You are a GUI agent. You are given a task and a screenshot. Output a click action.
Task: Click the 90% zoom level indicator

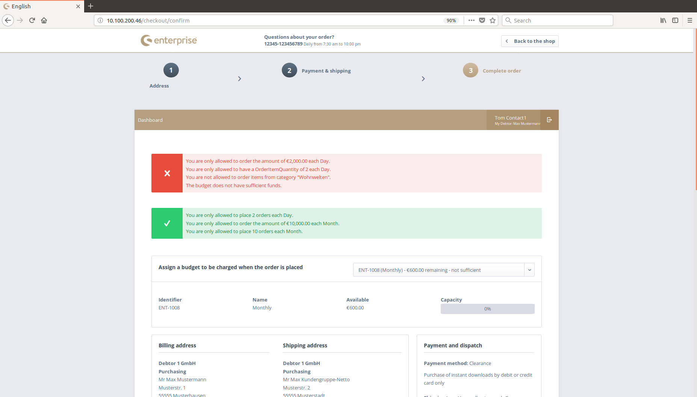[x=451, y=21]
